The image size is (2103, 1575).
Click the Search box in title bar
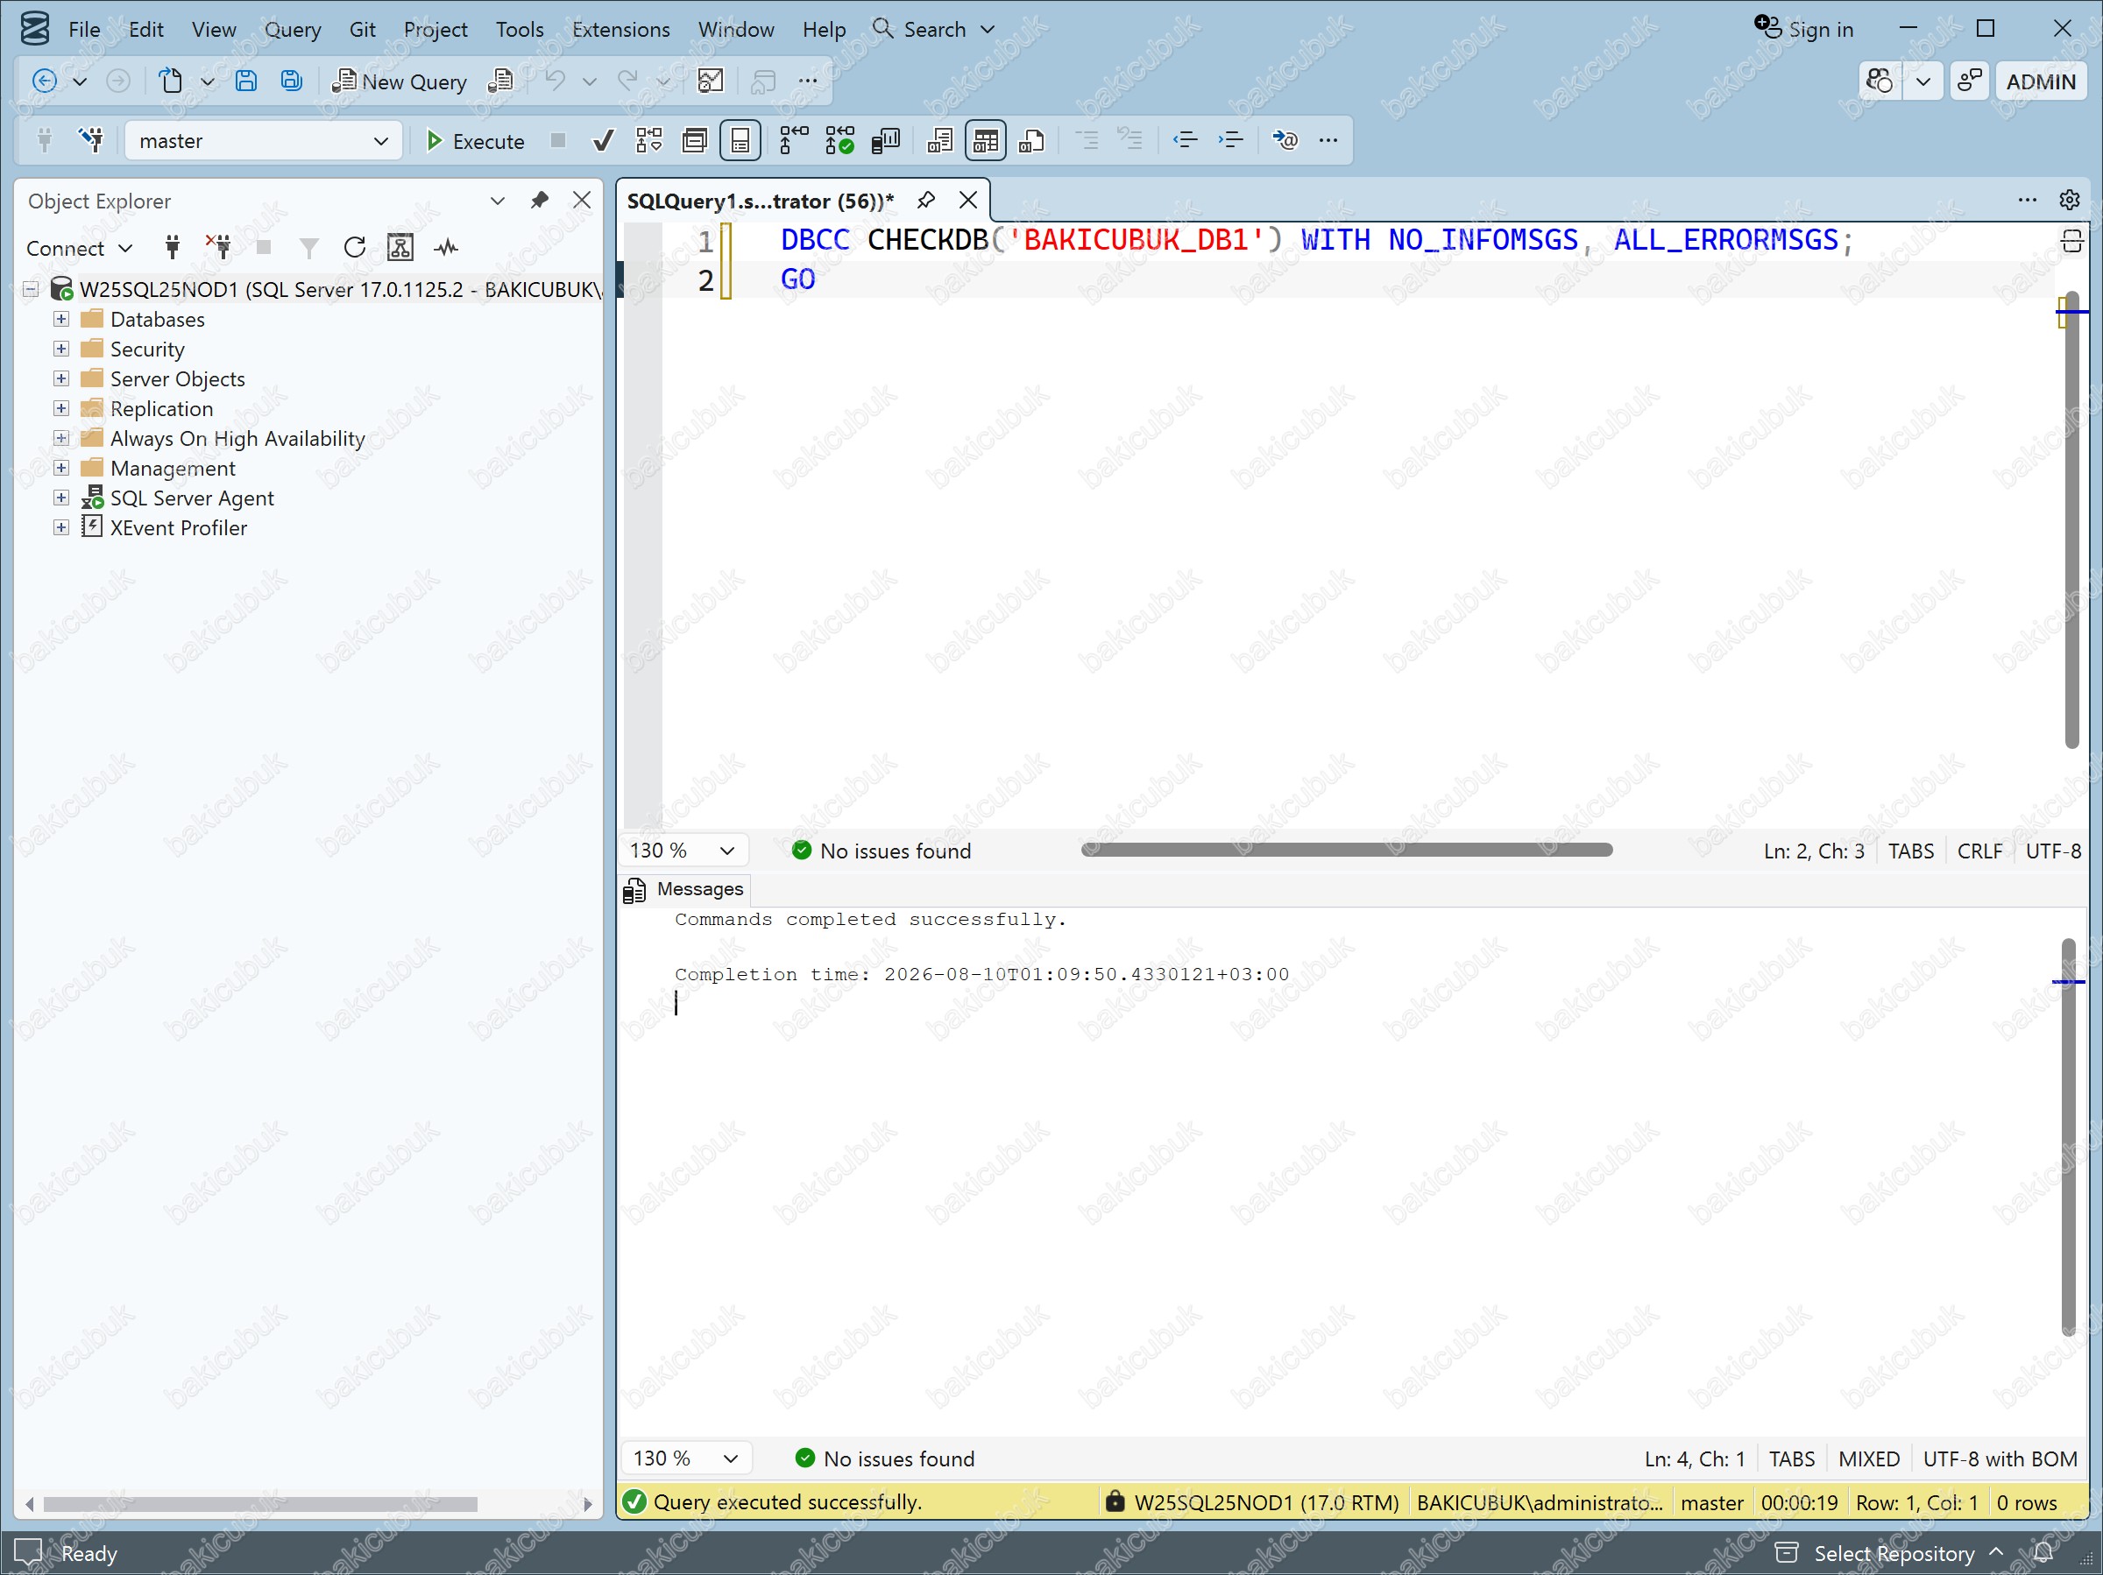[933, 30]
